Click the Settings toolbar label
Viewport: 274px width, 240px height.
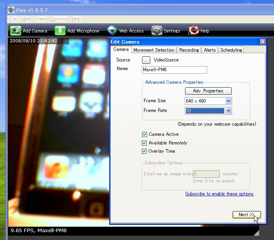click(x=172, y=31)
